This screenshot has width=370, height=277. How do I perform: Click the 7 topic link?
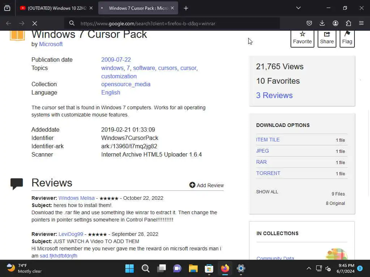point(128,68)
